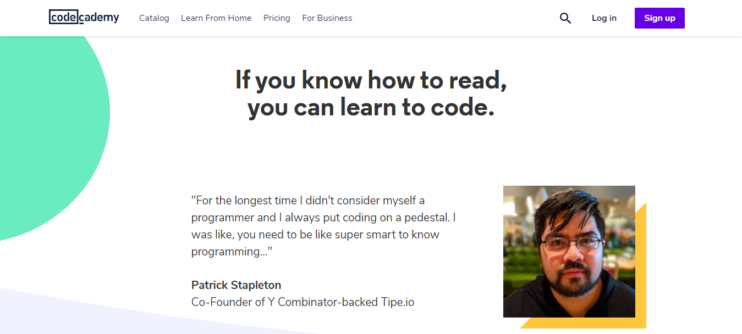Image resolution: width=742 pixels, height=334 pixels.
Task: Open the Catalog menu item
Action: pos(154,18)
